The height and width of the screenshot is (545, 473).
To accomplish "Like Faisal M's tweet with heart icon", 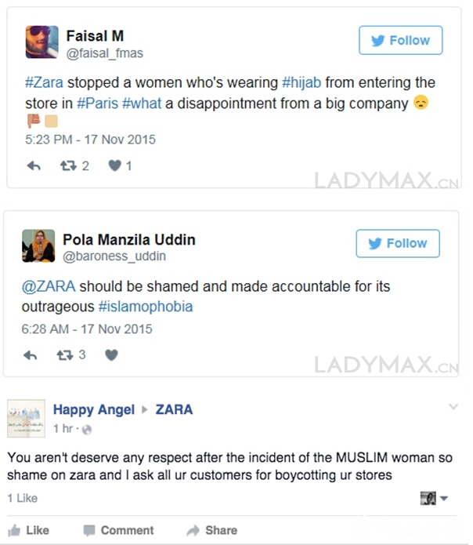I will pos(114,165).
